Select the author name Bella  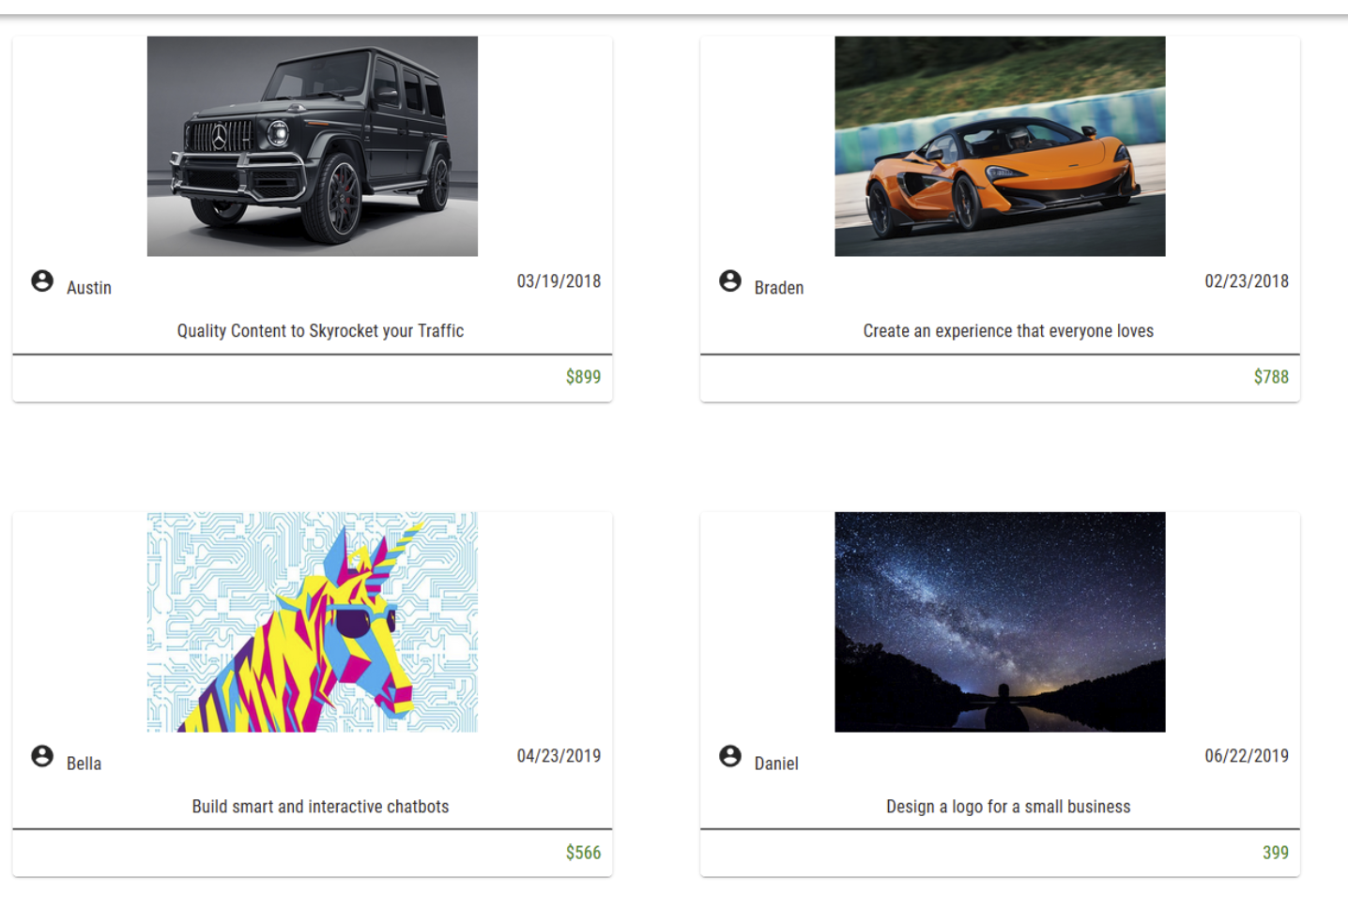tap(84, 764)
